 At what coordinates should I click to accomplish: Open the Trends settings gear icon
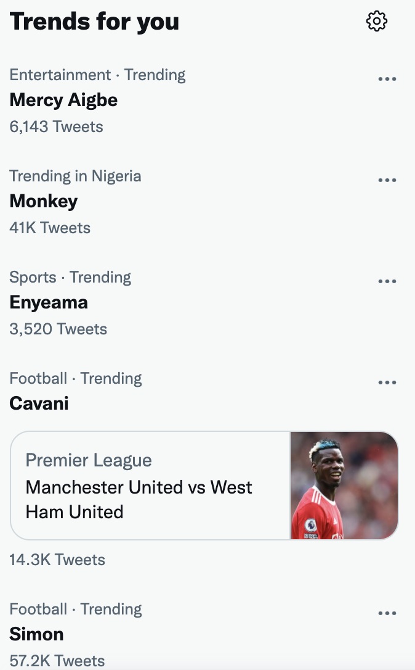click(376, 22)
